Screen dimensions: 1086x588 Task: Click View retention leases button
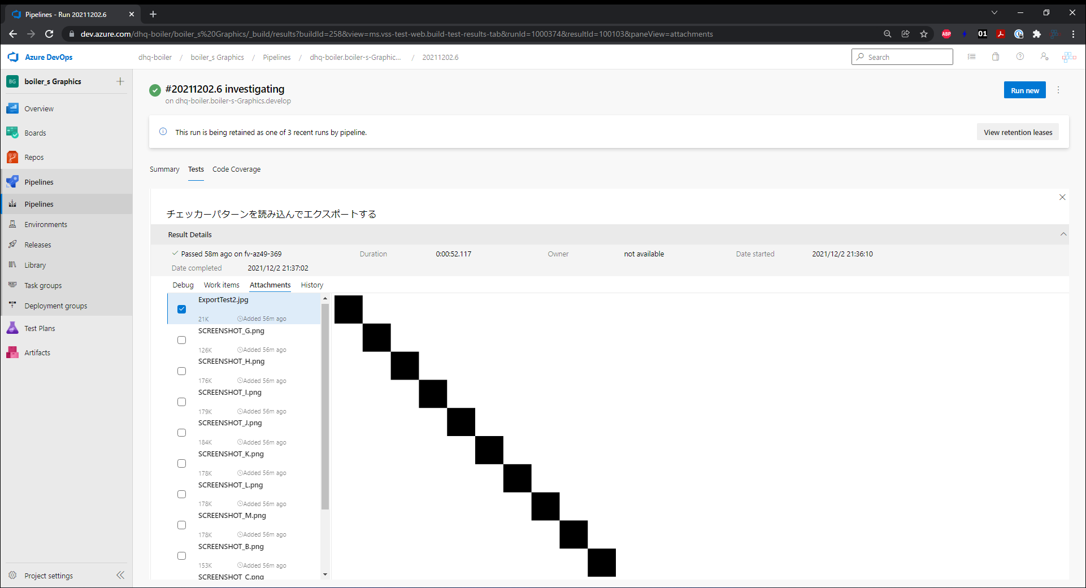coord(1018,132)
